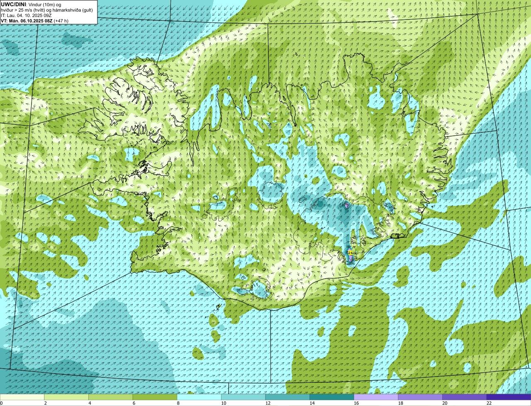Choose the 16–18 m/s lavender swatch
The image size is (531, 406).
(x=376, y=397)
